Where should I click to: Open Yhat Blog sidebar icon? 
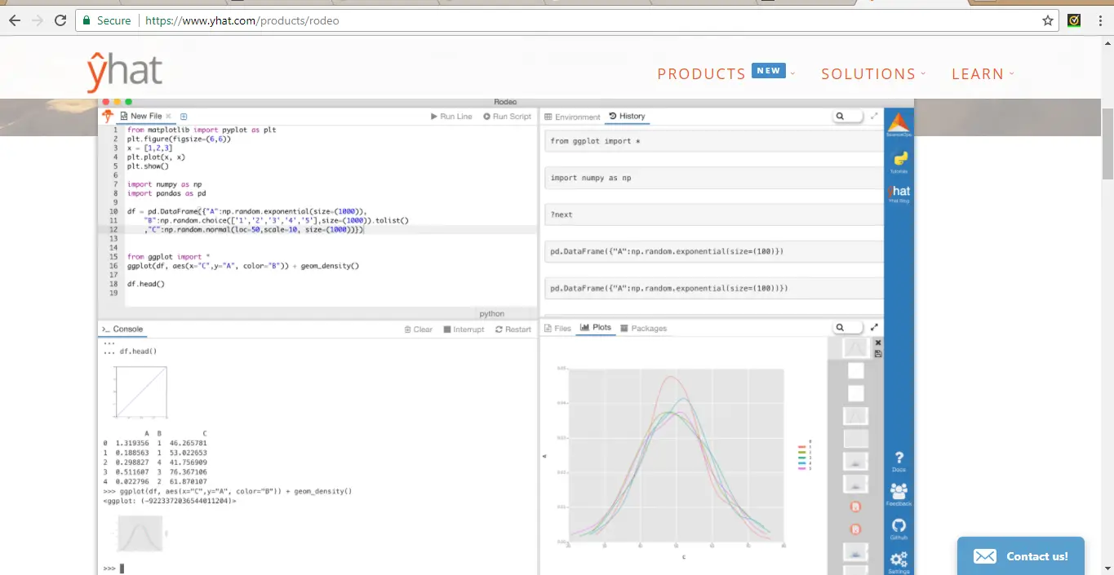[899, 194]
